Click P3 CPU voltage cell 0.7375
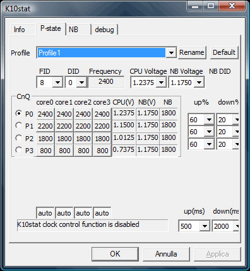Screen dimensions: 250x271 tap(124, 150)
